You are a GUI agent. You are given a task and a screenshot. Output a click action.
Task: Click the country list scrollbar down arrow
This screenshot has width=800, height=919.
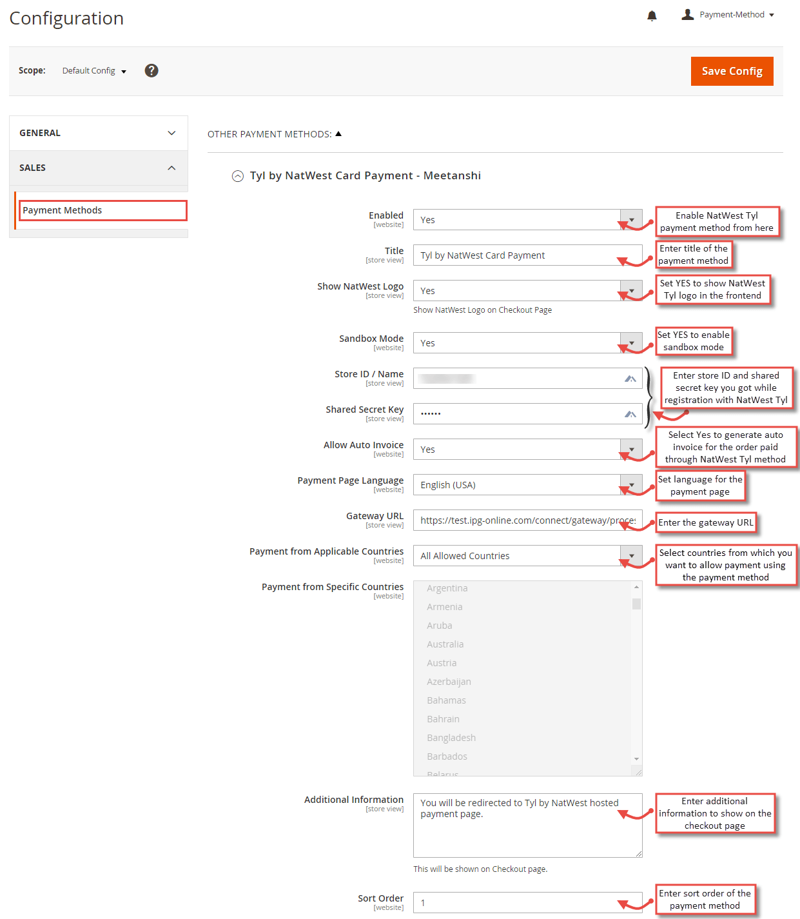coord(636,759)
